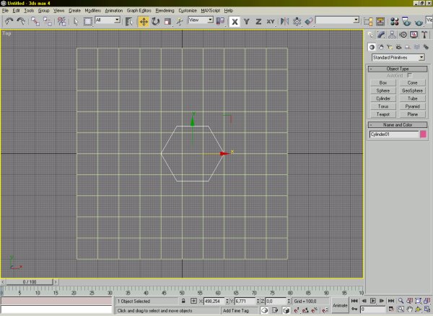Toggle the Animate button
The width and height of the screenshot is (433, 316).
[339, 306]
